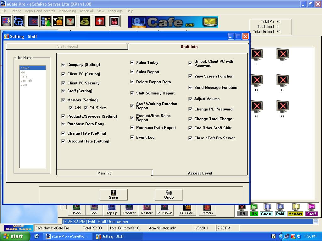Switch to eCafe Pro taskbar window
322x241 pixels.
[x=67, y=237]
